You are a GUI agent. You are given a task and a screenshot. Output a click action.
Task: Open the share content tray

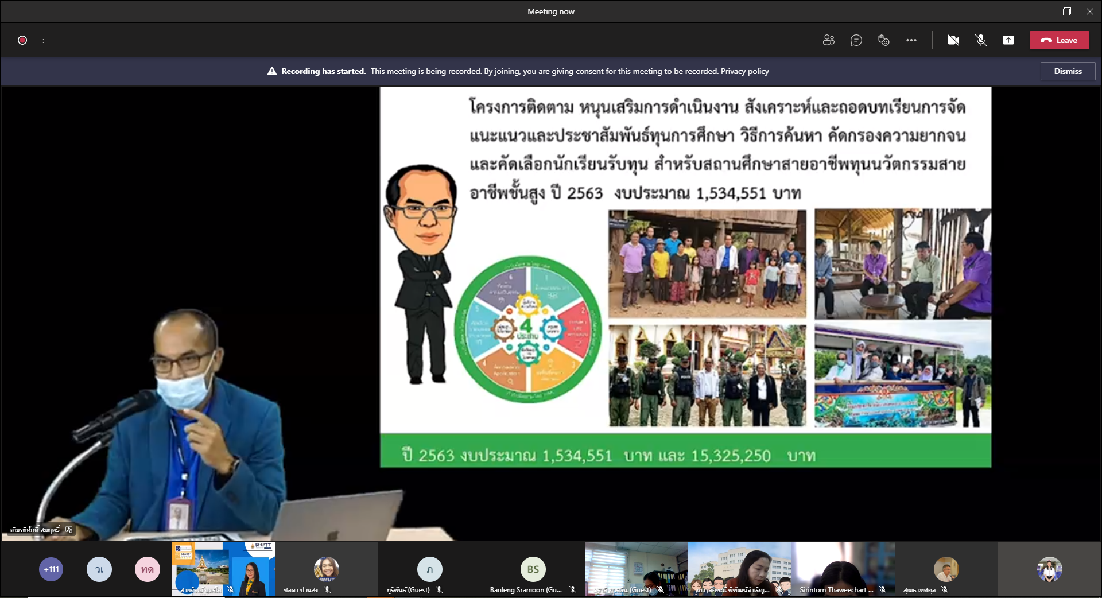coord(1008,40)
